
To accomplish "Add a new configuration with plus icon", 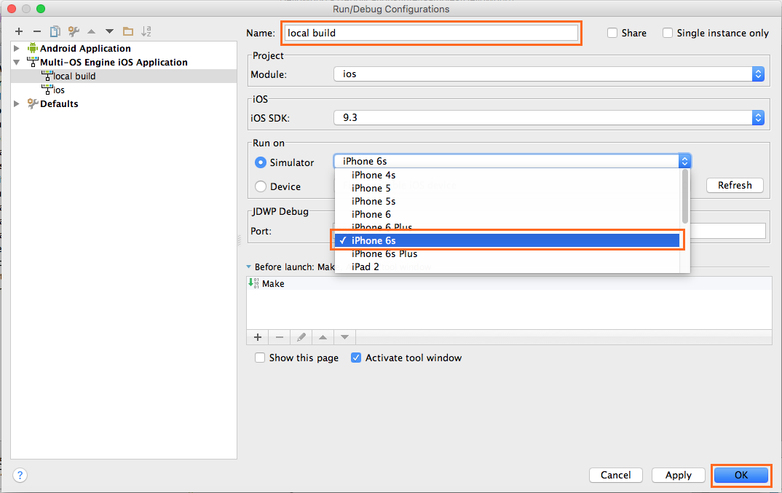I will click(19, 31).
